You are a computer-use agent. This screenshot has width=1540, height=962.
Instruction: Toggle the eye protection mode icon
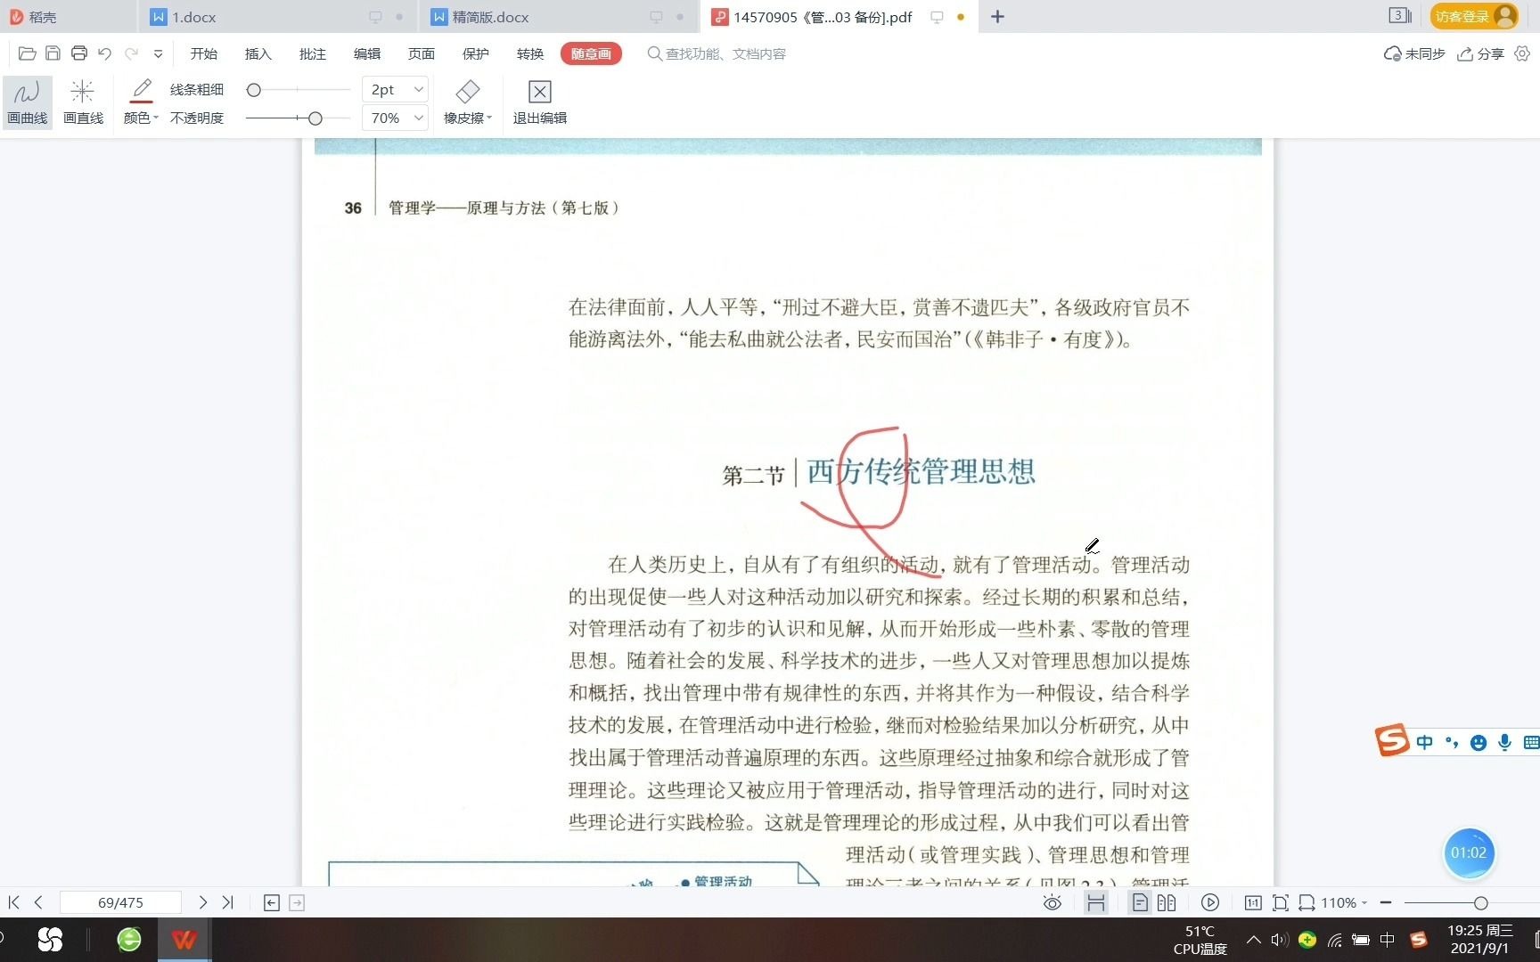1053,902
